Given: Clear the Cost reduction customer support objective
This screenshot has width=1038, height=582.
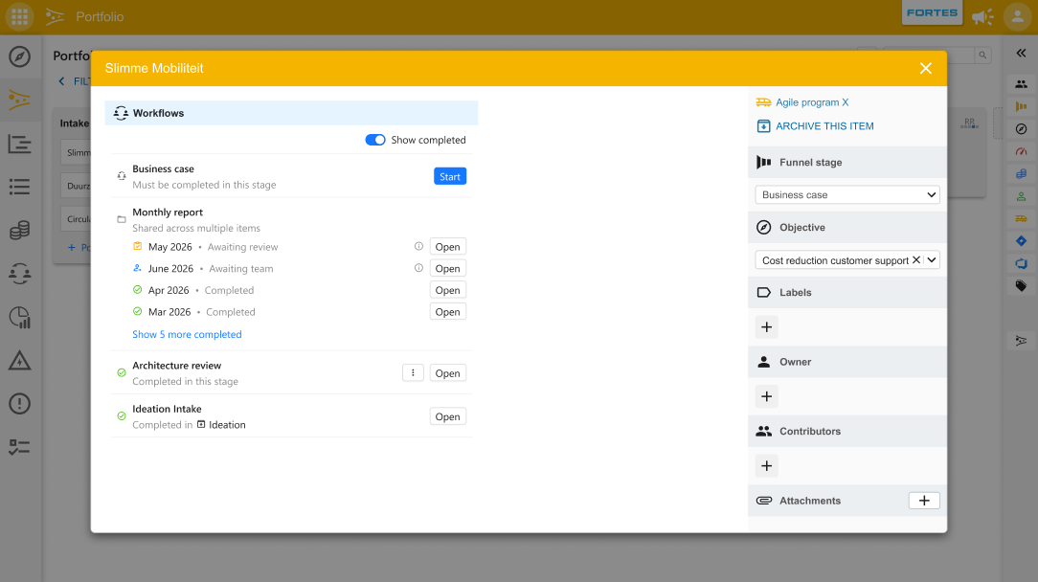Looking at the screenshot, I should (916, 260).
